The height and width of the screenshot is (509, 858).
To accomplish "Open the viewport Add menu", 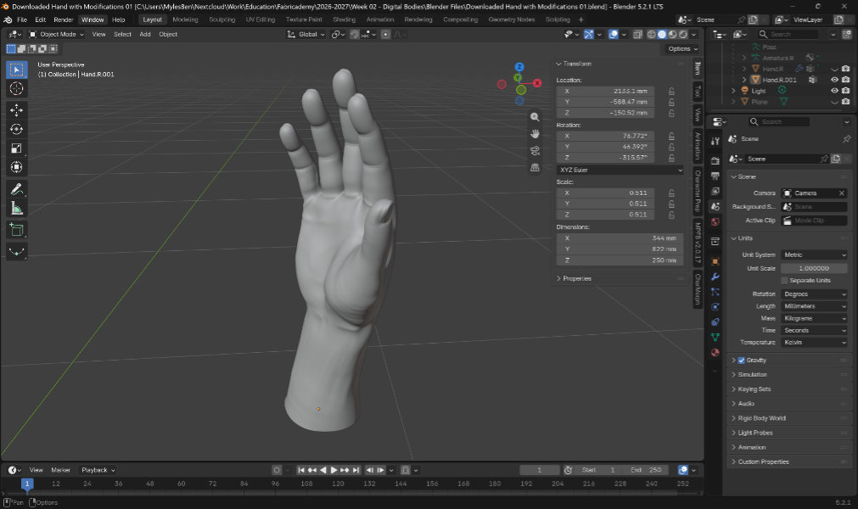I will click(x=145, y=35).
